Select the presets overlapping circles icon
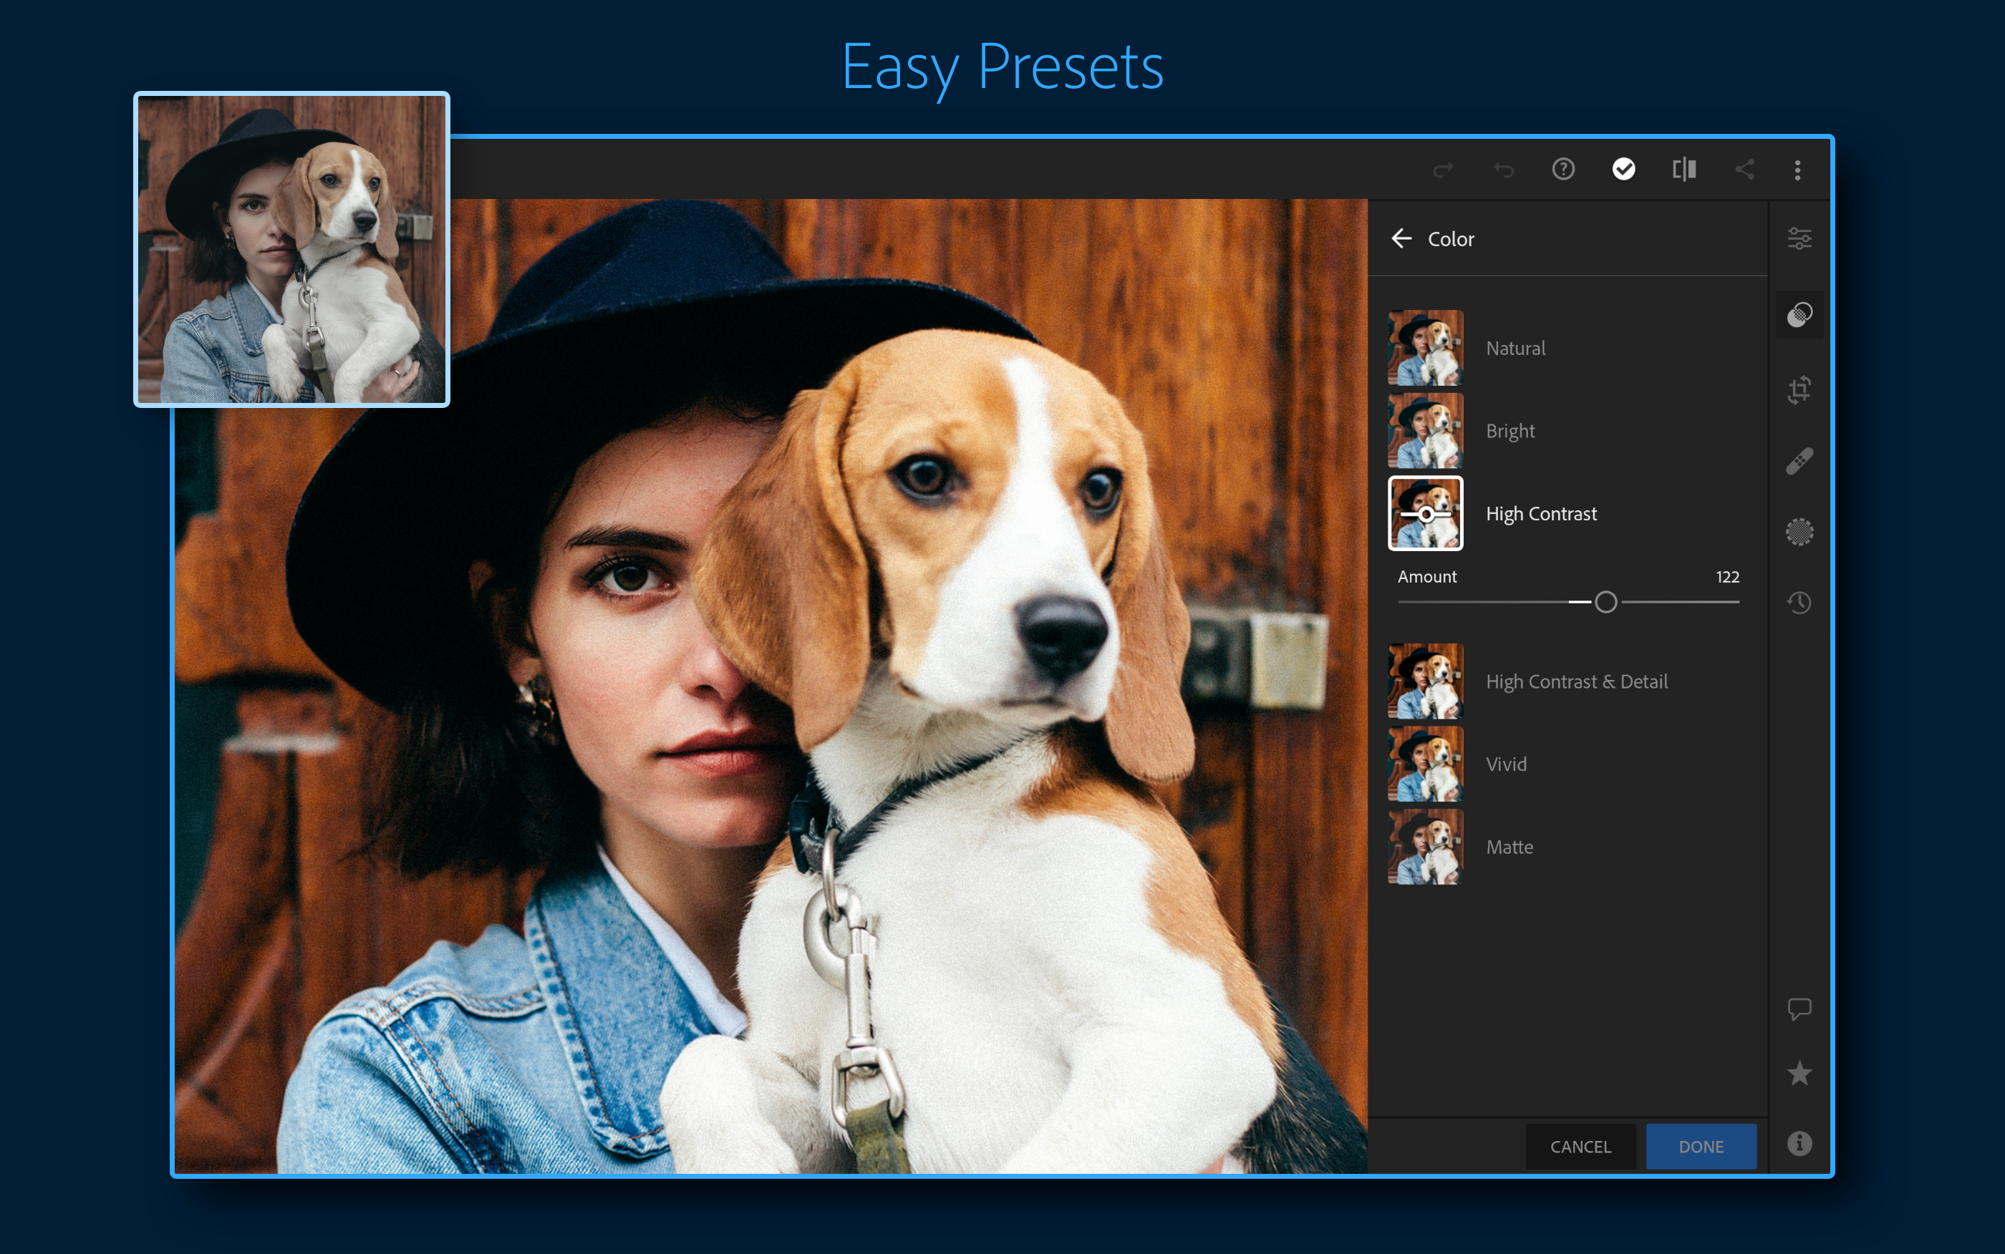2005x1254 pixels. pyautogui.click(x=1799, y=314)
